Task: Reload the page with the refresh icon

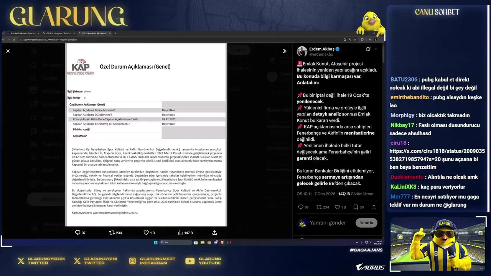Action: click(x=14, y=39)
